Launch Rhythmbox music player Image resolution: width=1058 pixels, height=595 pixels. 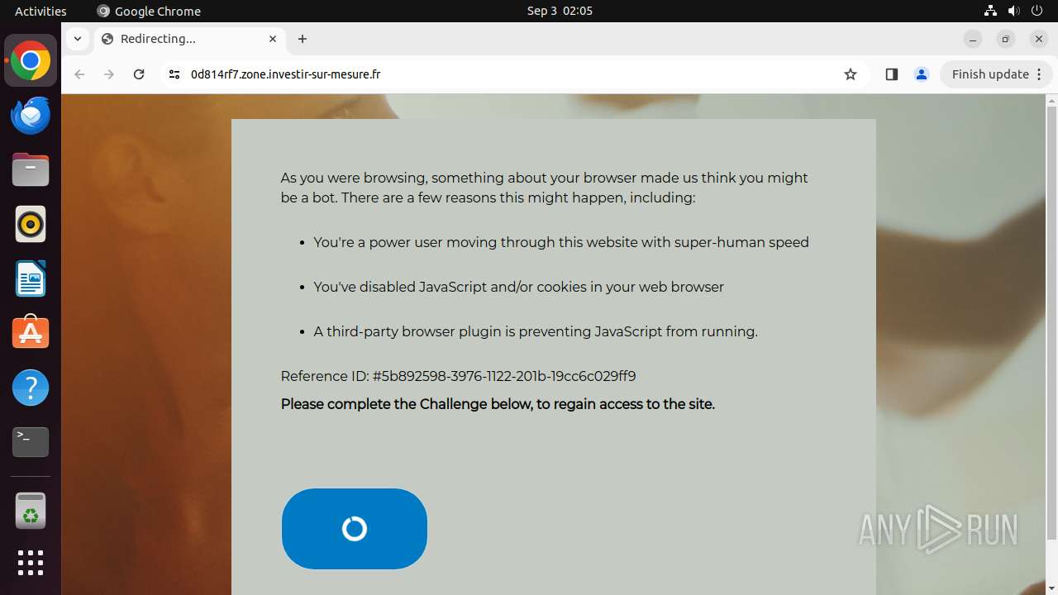pos(31,224)
